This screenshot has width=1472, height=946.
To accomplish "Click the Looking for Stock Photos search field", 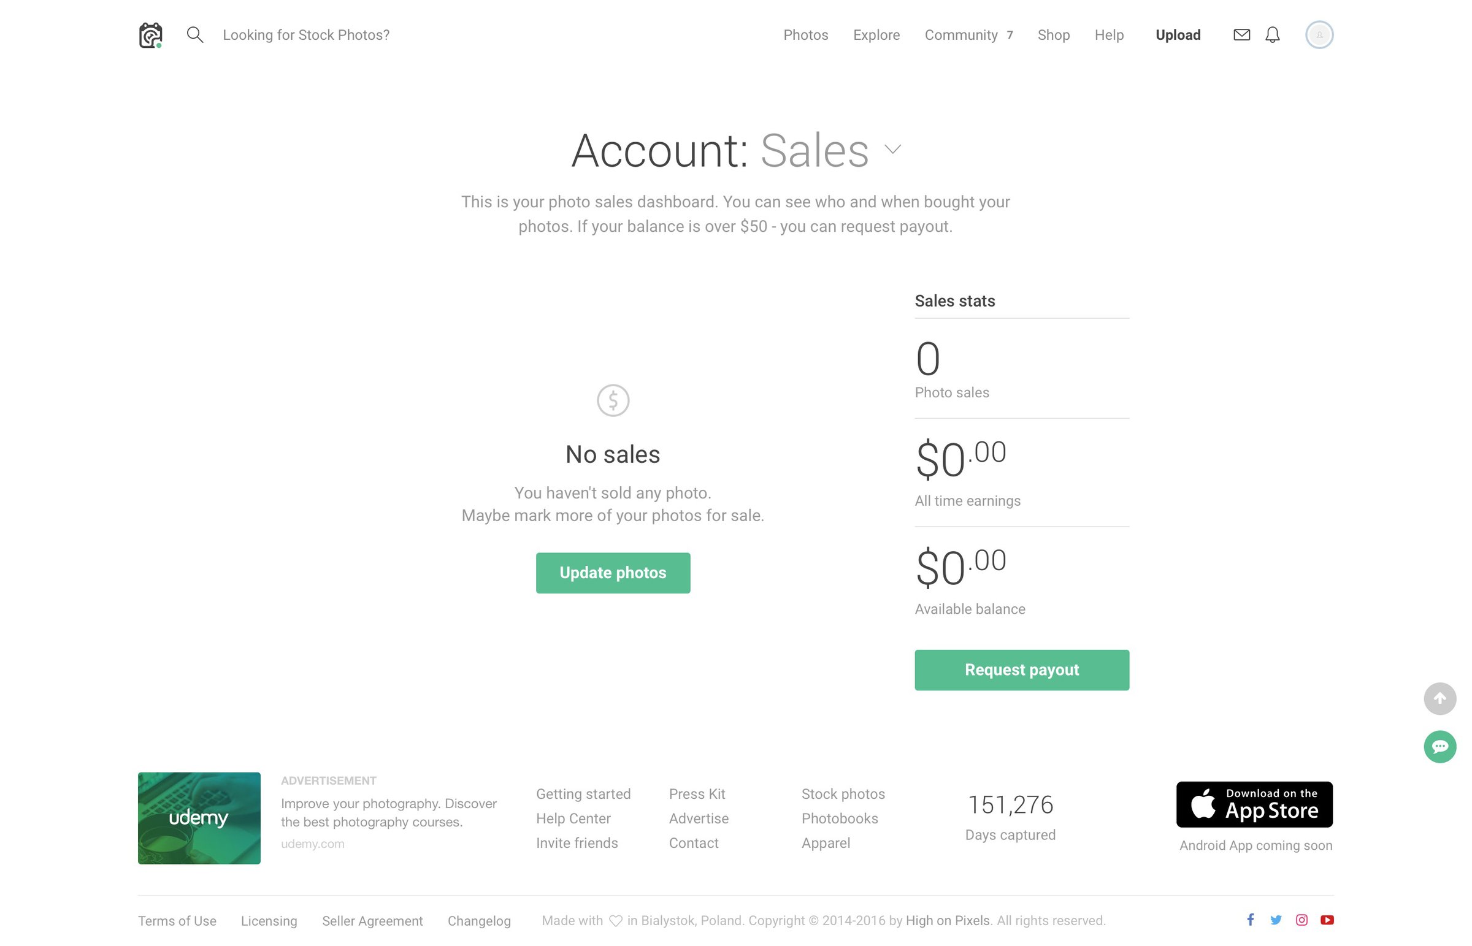I will (306, 35).
